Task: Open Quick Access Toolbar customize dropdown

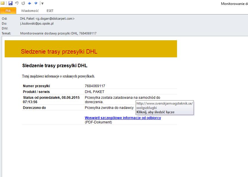Action: 42,3
